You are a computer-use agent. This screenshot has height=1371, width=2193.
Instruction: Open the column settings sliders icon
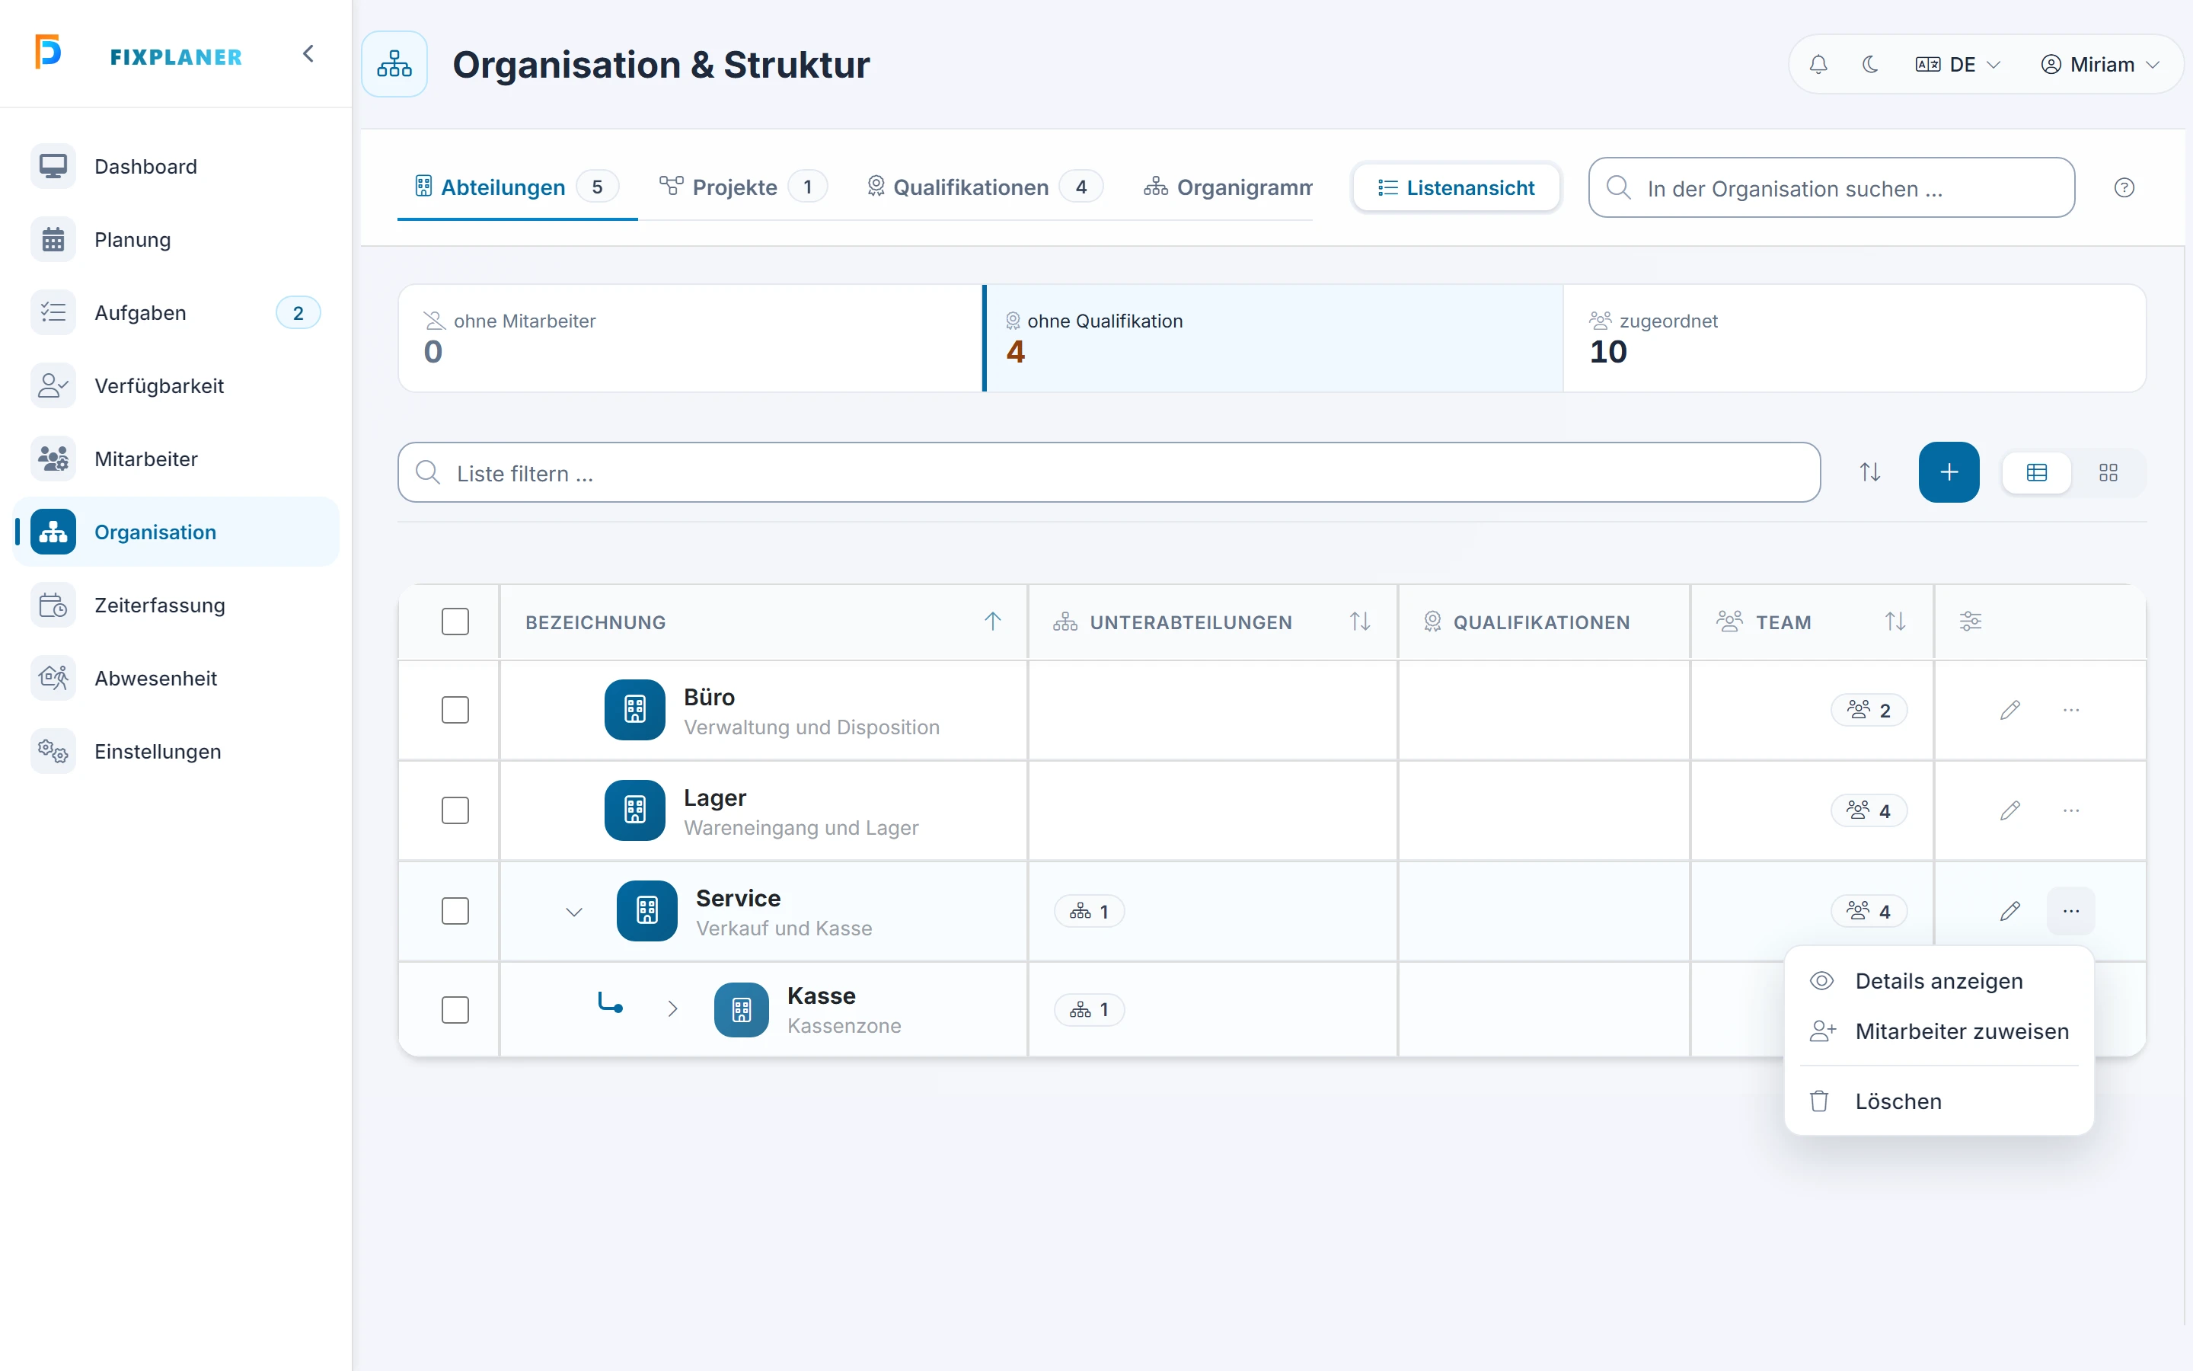[1970, 621]
